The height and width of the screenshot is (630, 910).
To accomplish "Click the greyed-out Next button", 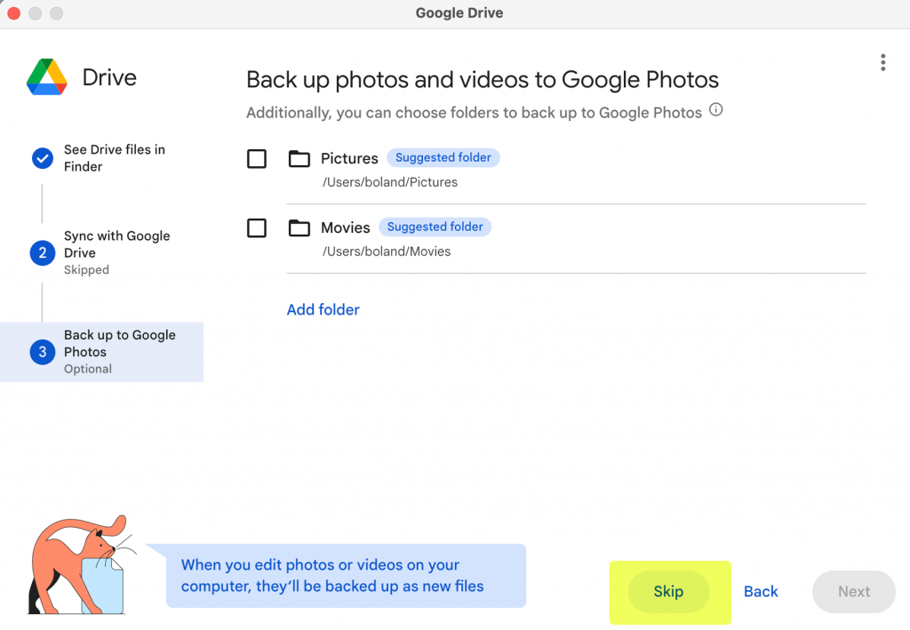I will pyautogui.click(x=854, y=592).
